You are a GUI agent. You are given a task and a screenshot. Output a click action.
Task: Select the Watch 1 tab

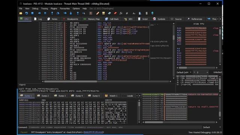pos(111,96)
